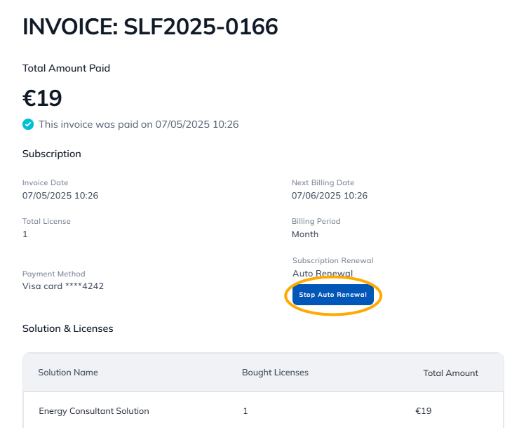Click the Bought Licenses column header

[275, 373]
